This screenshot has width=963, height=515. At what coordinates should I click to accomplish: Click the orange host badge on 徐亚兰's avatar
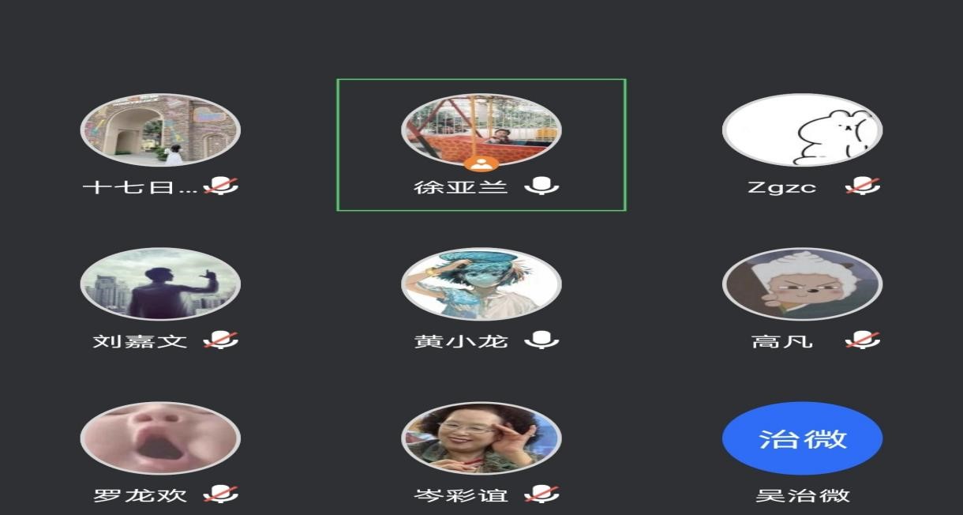[x=481, y=164]
